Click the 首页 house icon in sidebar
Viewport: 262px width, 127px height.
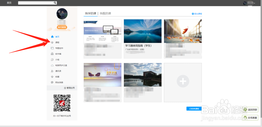coord(52,37)
